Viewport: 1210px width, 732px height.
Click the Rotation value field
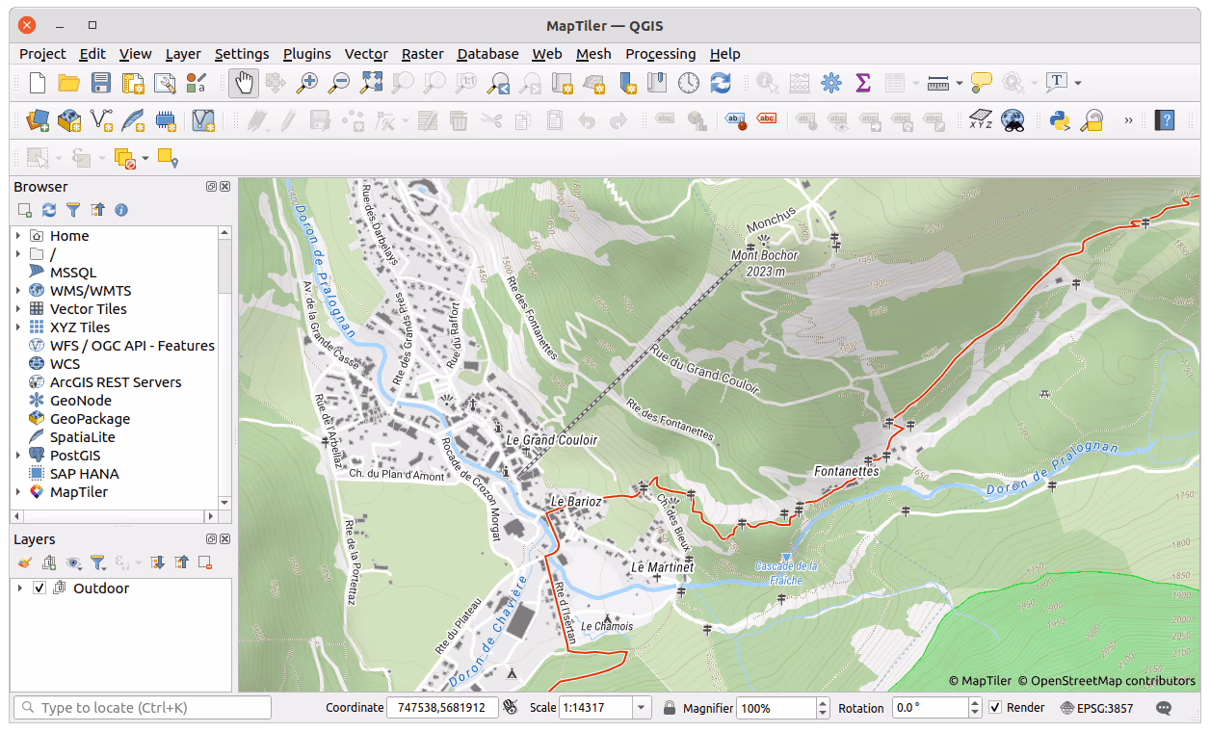[x=930, y=708]
